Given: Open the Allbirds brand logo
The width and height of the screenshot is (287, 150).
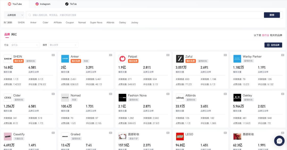Looking at the screenshot, I should click(x=180, y=98).
